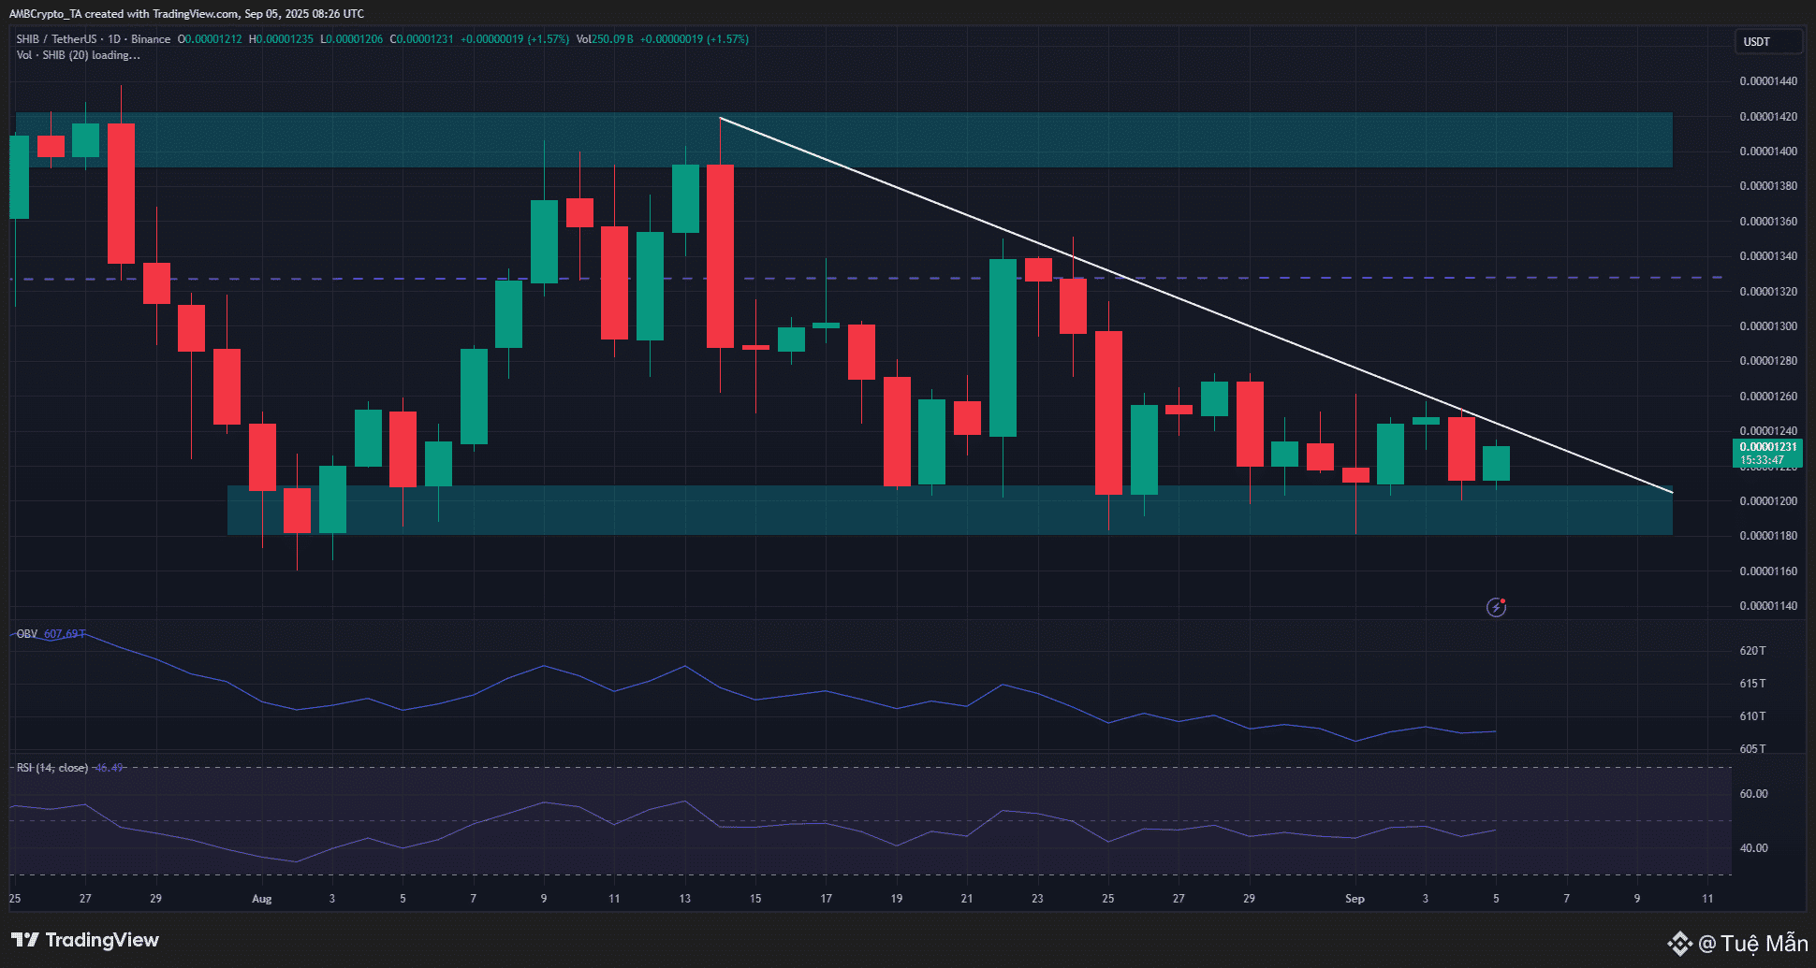The width and height of the screenshot is (1816, 968).
Task: Click the AMBCrypto_TA created with TradingView.com header text
Action: click(x=186, y=14)
